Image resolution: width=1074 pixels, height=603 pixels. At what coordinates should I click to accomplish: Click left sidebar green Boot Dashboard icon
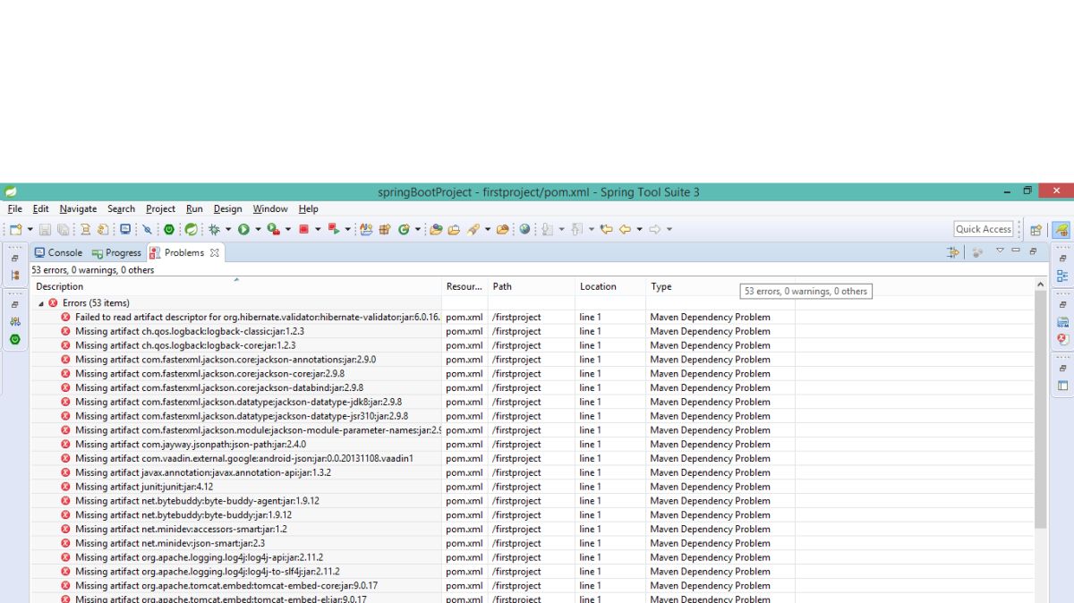pos(14,339)
